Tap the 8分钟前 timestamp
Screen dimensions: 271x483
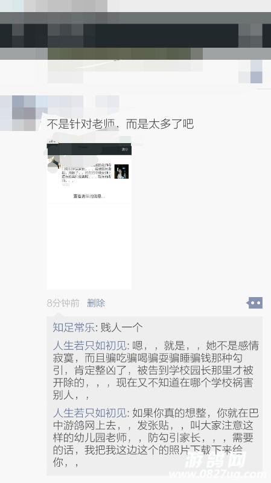tap(63, 303)
